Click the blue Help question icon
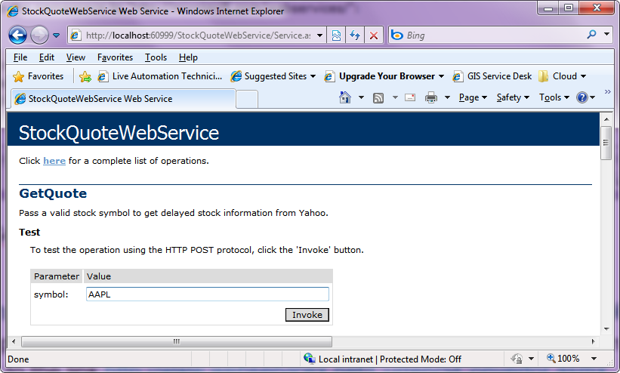Screen dimensions: 620x373 click(582, 97)
